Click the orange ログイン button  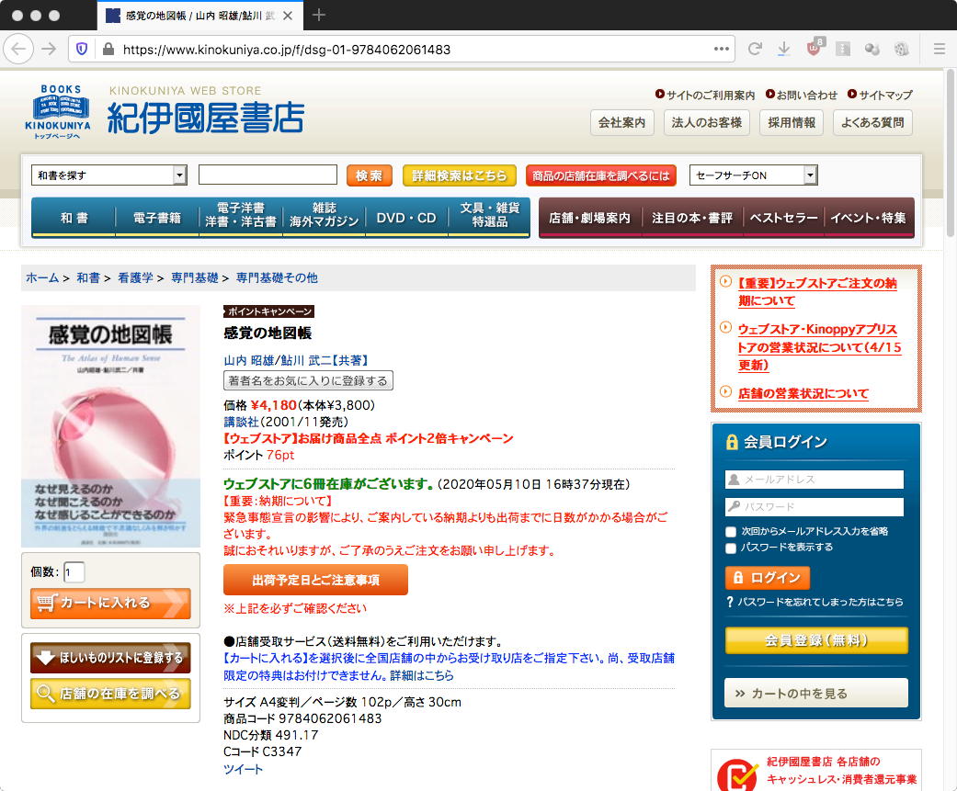(x=768, y=578)
